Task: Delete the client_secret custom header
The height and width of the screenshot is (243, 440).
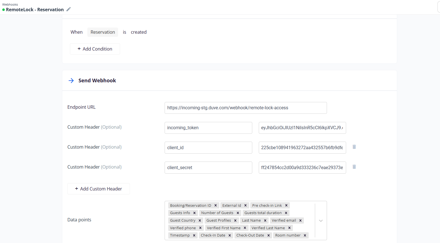Action: pyautogui.click(x=354, y=167)
